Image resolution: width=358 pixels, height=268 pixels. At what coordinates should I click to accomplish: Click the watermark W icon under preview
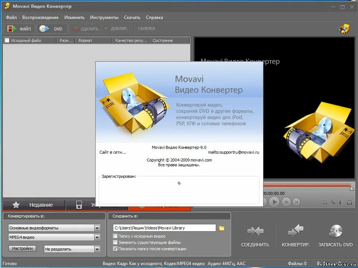[x=349, y=202]
